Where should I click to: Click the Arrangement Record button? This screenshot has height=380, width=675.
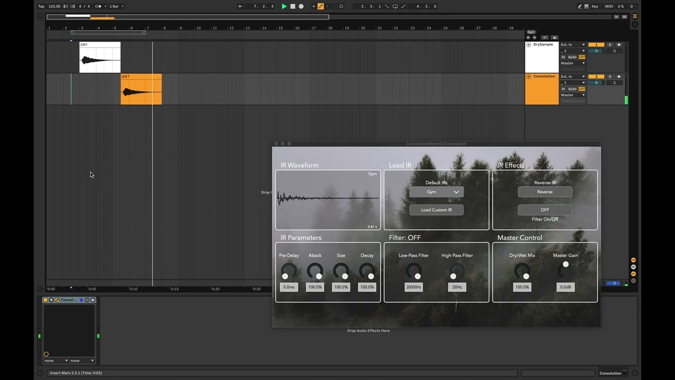click(x=301, y=6)
